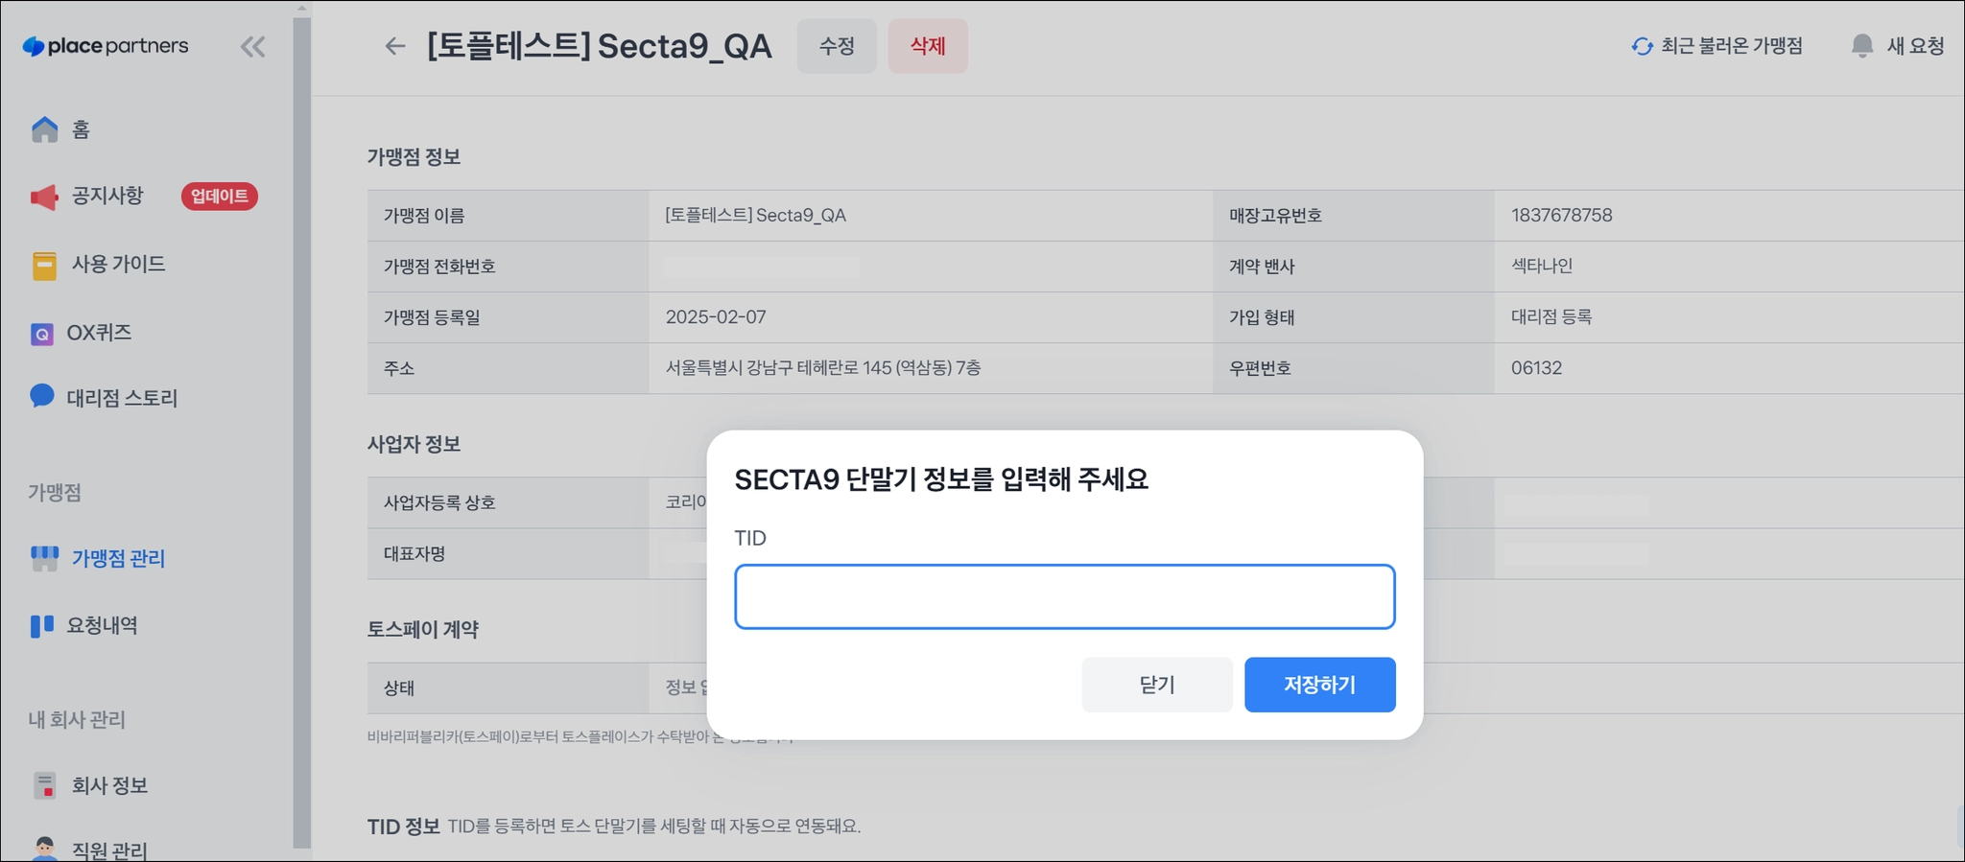Go back using the left arrow

[394, 46]
